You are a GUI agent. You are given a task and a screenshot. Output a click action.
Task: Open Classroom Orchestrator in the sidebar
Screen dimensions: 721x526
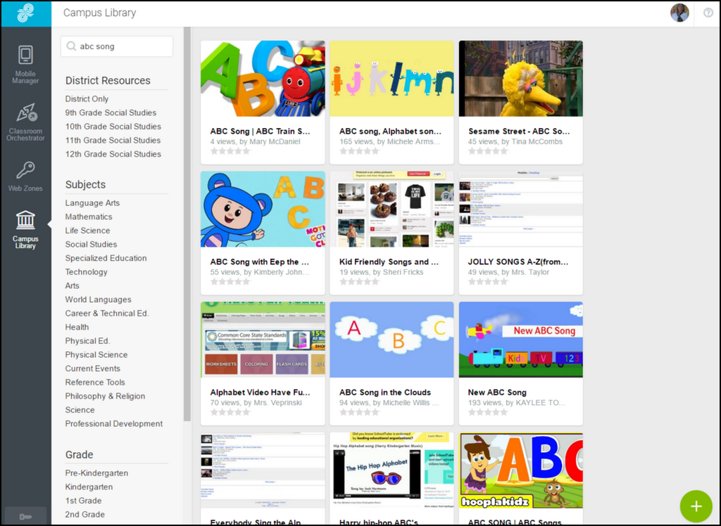click(25, 122)
